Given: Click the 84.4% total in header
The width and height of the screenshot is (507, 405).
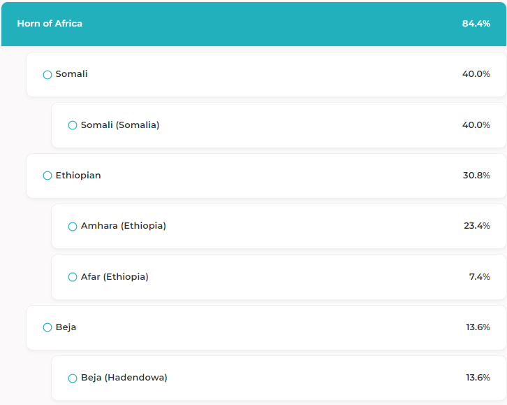Looking at the screenshot, I should 476,24.
